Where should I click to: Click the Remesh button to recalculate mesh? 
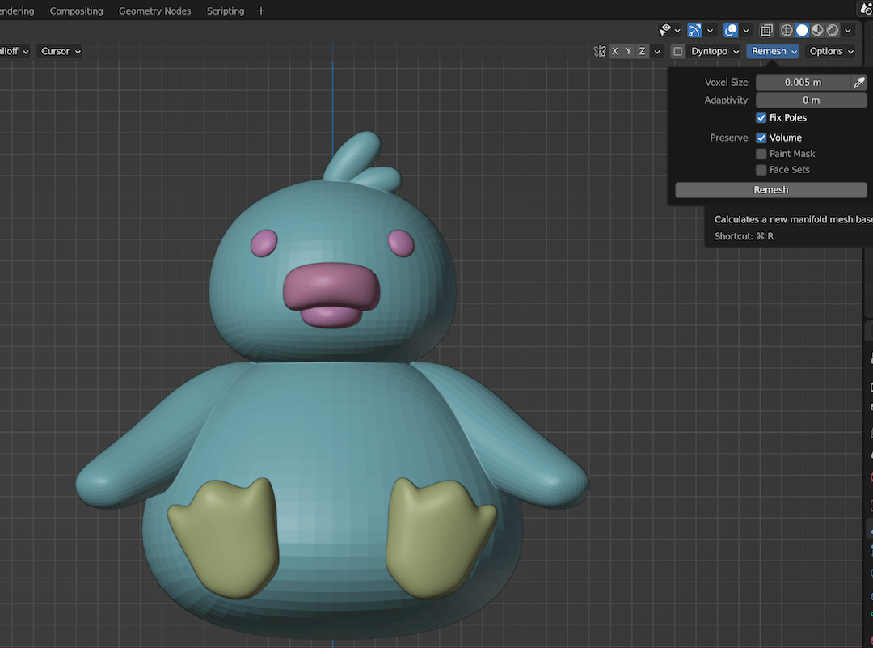[770, 189]
